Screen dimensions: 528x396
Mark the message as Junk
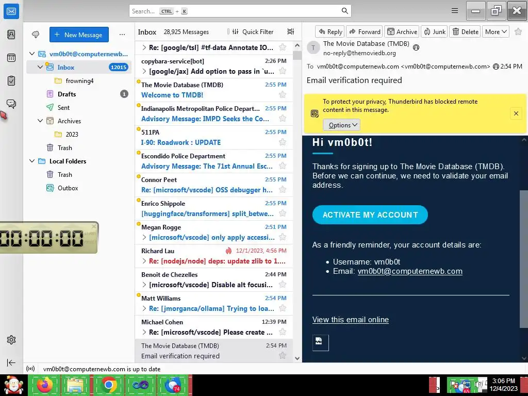[x=434, y=31]
